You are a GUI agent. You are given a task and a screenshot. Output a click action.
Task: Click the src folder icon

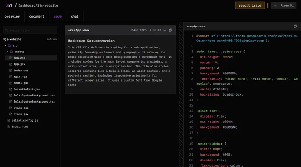[x=9, y=45]
